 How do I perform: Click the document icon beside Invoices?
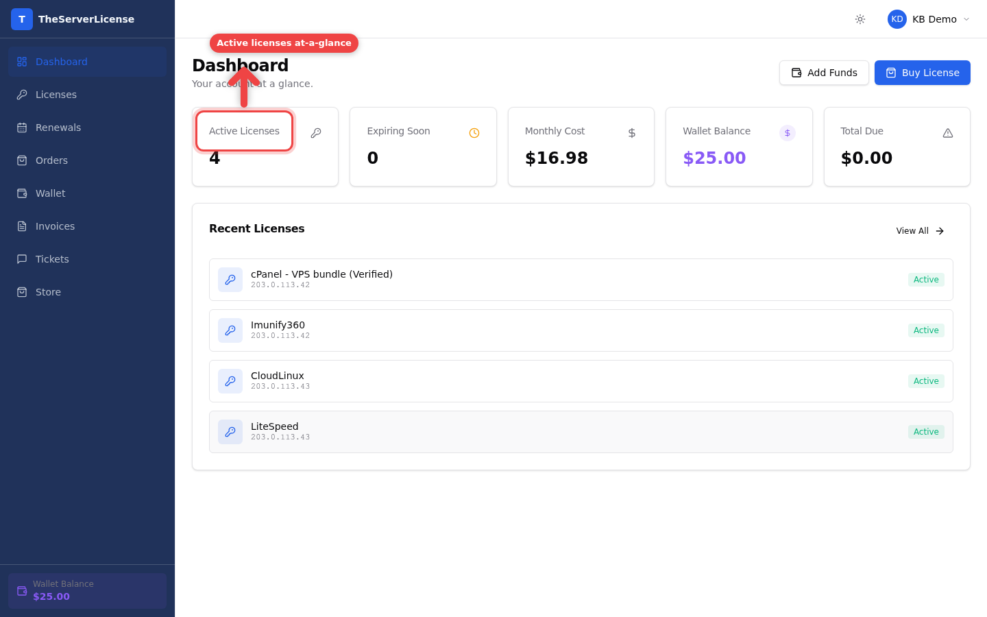tap(22, 226)
